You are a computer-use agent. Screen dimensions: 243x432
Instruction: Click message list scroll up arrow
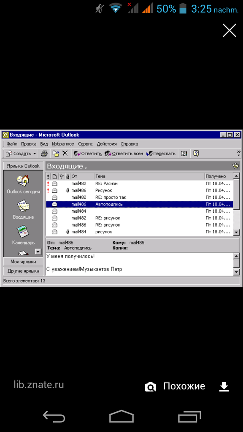click(236, 176)
